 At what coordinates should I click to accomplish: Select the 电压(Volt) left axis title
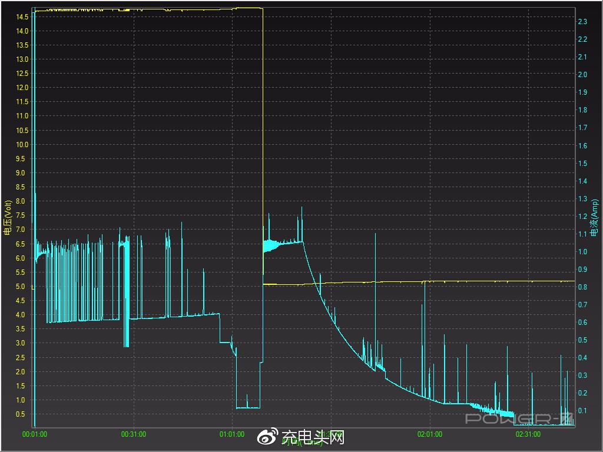click(x=8, y=218)
